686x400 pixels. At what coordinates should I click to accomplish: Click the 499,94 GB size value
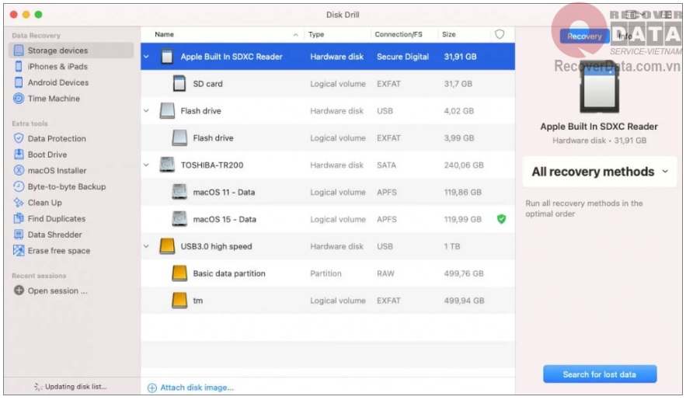(x=464, y=301)
